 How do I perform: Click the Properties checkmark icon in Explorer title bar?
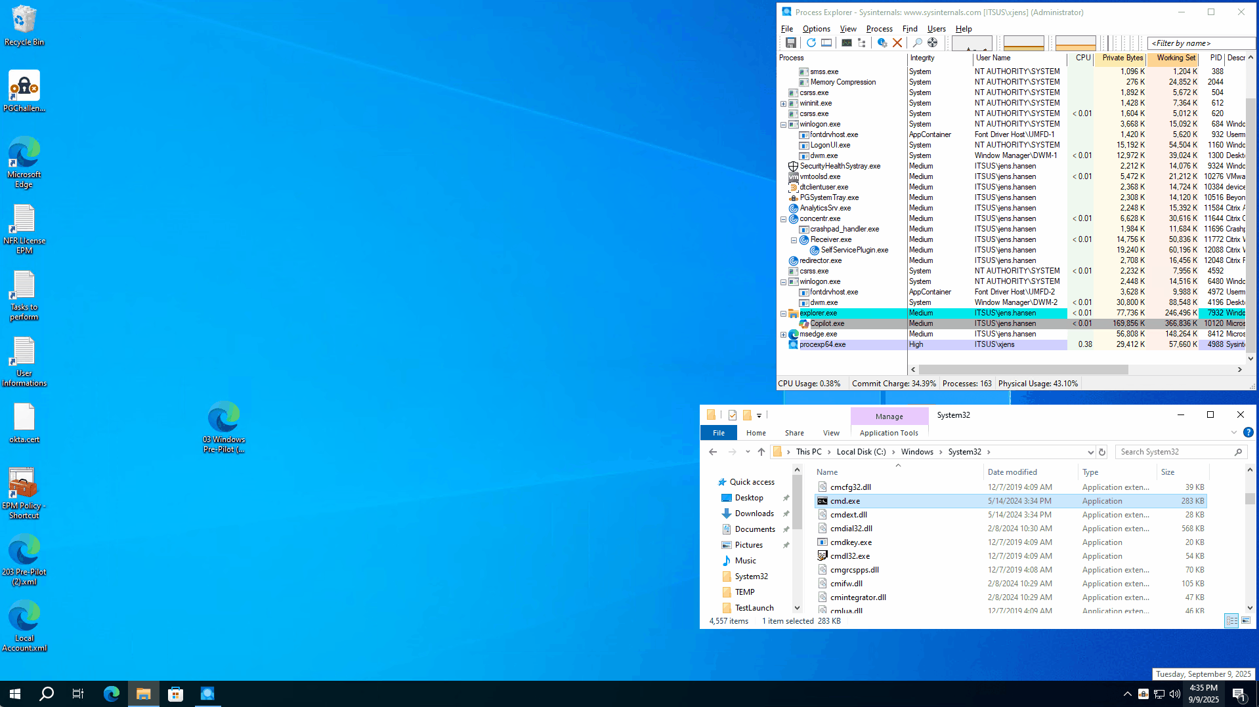click(x=733, y=415)
